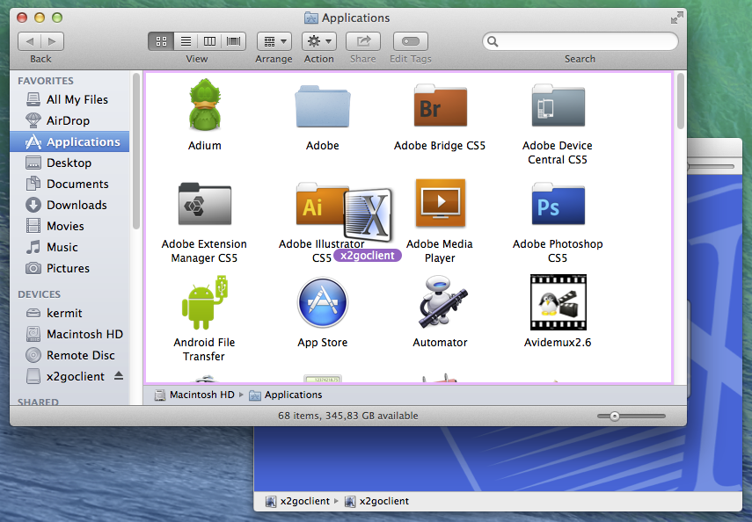This screenshot has width=752, height=522.
Task: Go to Downloads in the sidebar
Action: point(77,205)
